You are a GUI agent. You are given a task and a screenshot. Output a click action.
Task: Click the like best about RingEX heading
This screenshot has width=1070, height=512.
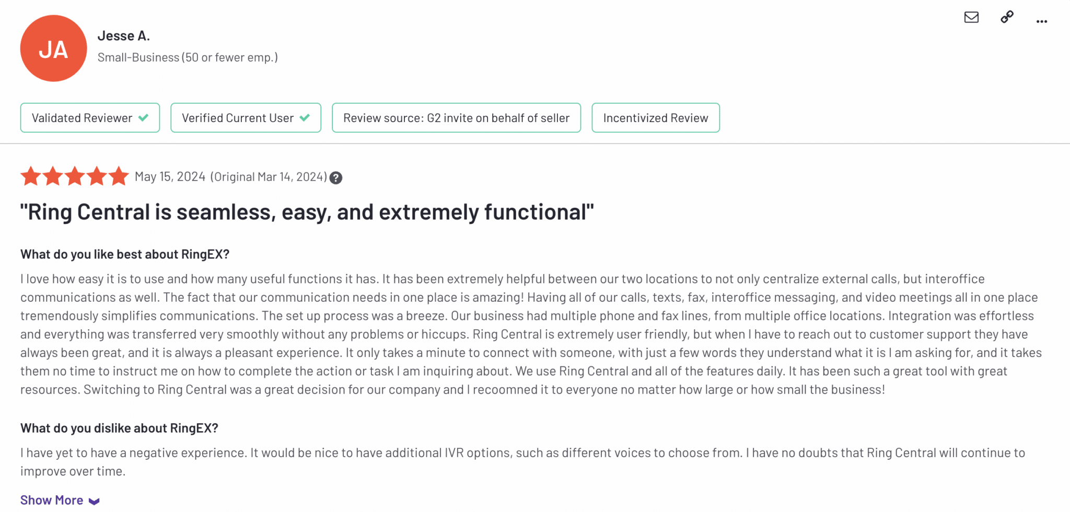(125, 254)
